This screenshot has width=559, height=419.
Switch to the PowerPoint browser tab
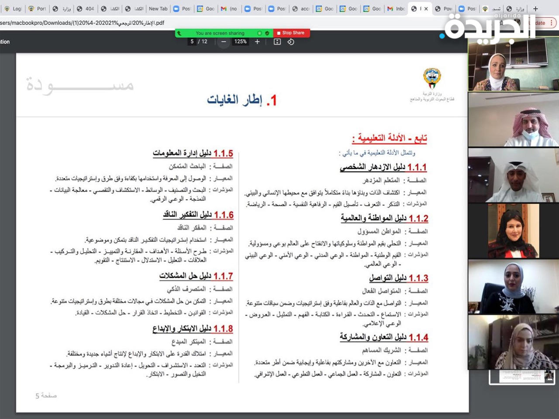click(x=444, y=8)
